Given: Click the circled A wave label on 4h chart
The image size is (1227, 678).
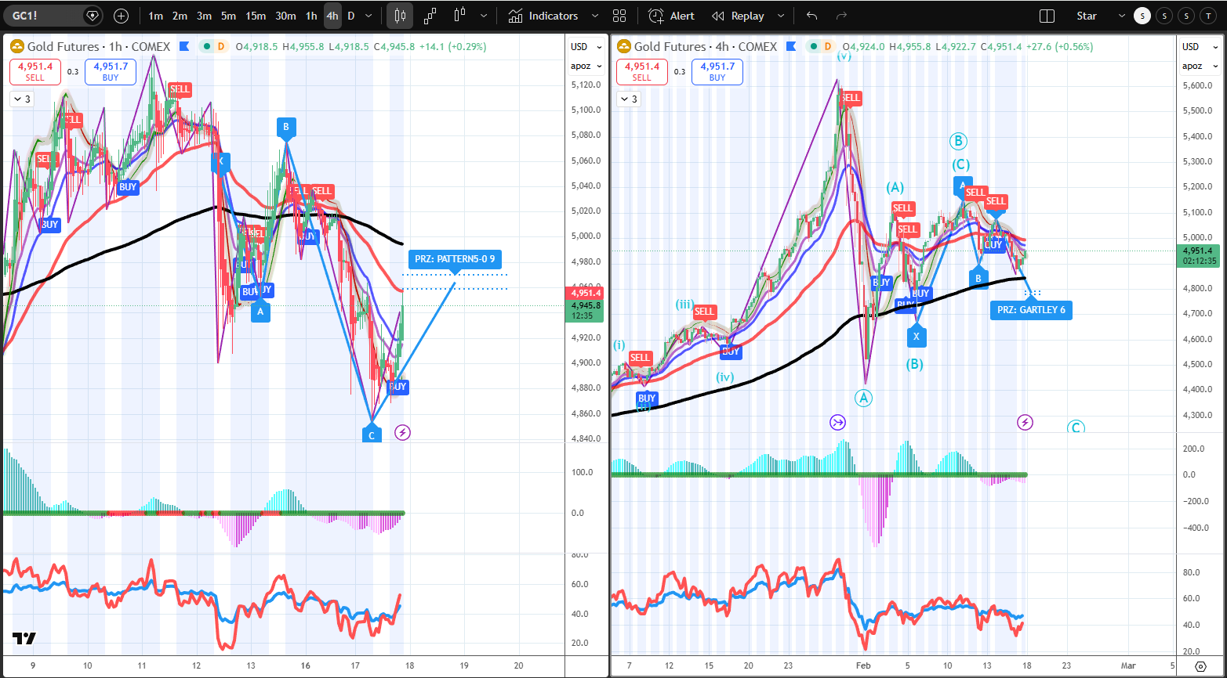Looking at the screenshot, I should tap(863, 398).
